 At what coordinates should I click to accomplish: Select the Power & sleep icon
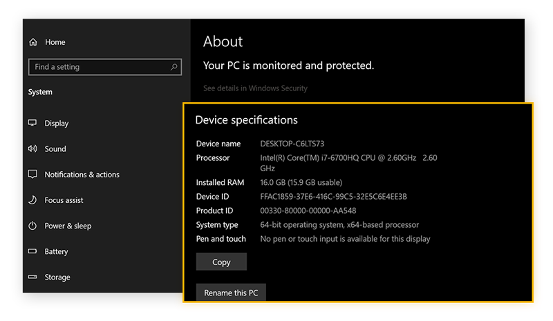pos(32,226)
